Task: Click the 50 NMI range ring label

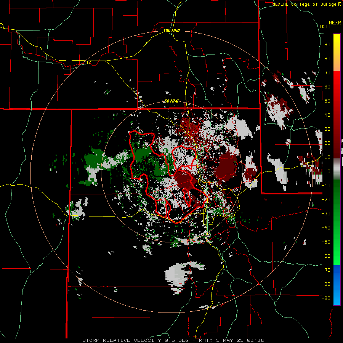Action: tap(171, 101)
